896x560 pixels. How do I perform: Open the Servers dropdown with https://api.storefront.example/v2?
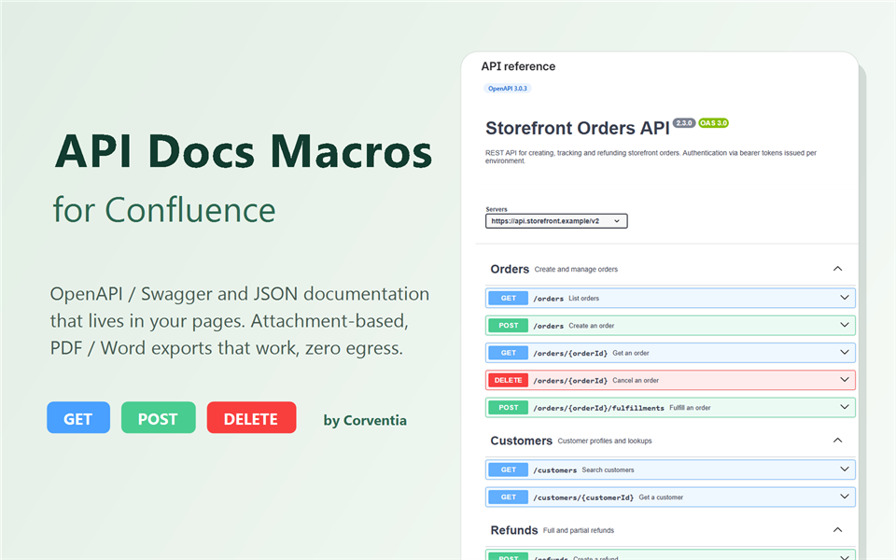click(x=556, y=221)
